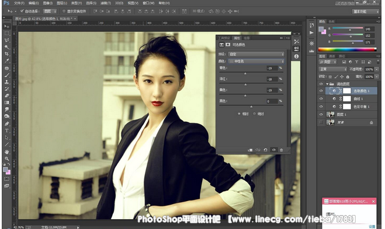Click the mask icon in the Properties header
This screenshot has height=229, width=385.
click(228, 44)
